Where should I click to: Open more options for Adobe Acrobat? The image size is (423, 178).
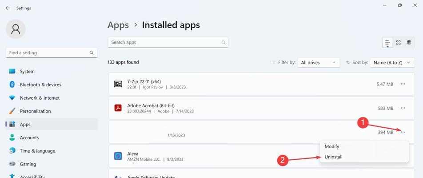pos(403,108)
